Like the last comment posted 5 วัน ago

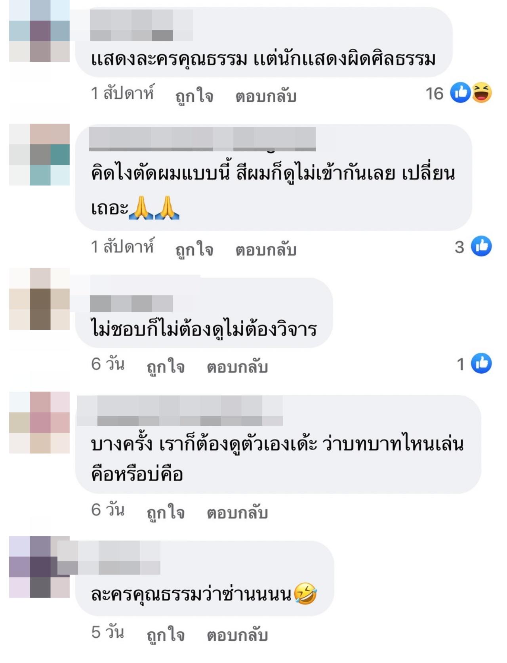tap(166, 635)
